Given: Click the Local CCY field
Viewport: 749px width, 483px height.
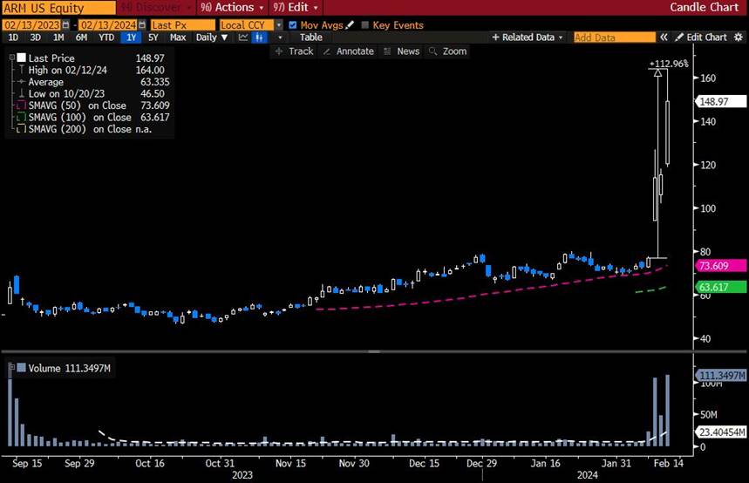Looking at the screenshot, I should (247, 24).
